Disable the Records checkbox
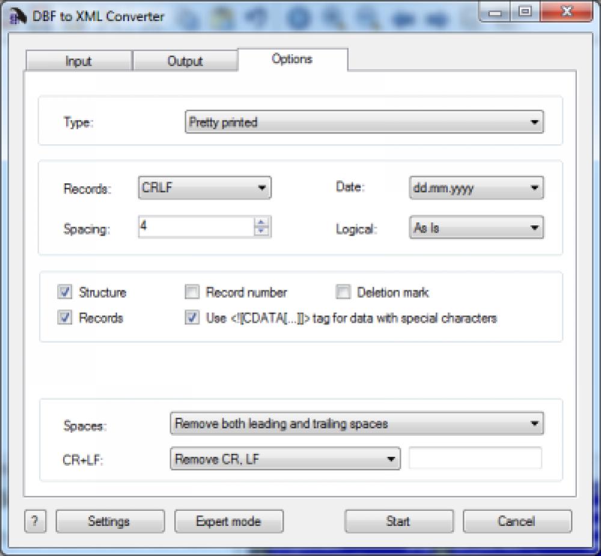This screenshot has height=556, width=601. (64, 318)
